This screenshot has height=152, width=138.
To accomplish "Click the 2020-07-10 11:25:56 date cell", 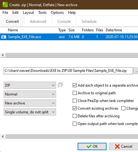I will coord(122,37).
